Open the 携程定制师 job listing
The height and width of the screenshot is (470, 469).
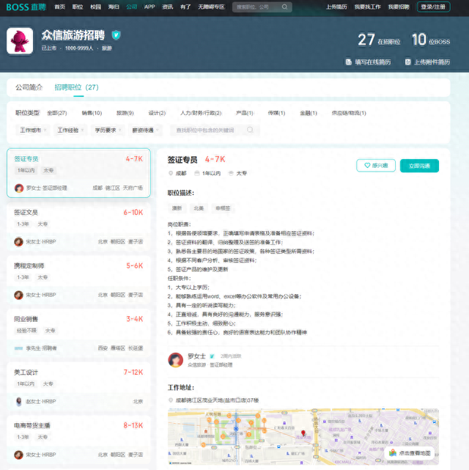pyautogui.click(x=78, y=280)
